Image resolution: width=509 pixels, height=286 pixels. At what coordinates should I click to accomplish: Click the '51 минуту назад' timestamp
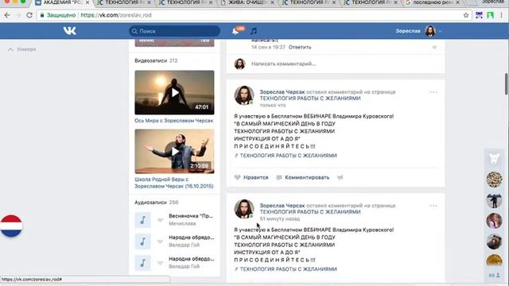pyautogui.click(x=279, y=219)
